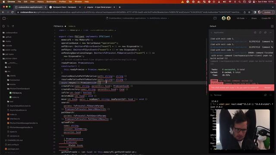Image resolution: width=276 pixels, height=155 pixels.
Task: Go back in Chrome
Action: [x=3, y=12]
